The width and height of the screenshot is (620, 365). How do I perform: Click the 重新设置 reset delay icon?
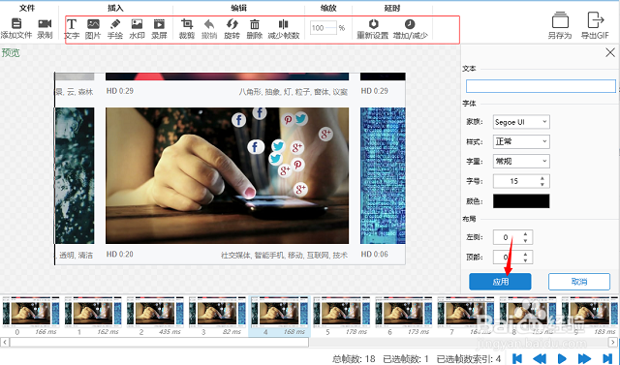[x=373, y=24]
